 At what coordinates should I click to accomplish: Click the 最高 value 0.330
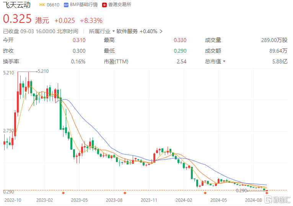tap(180, 40)
